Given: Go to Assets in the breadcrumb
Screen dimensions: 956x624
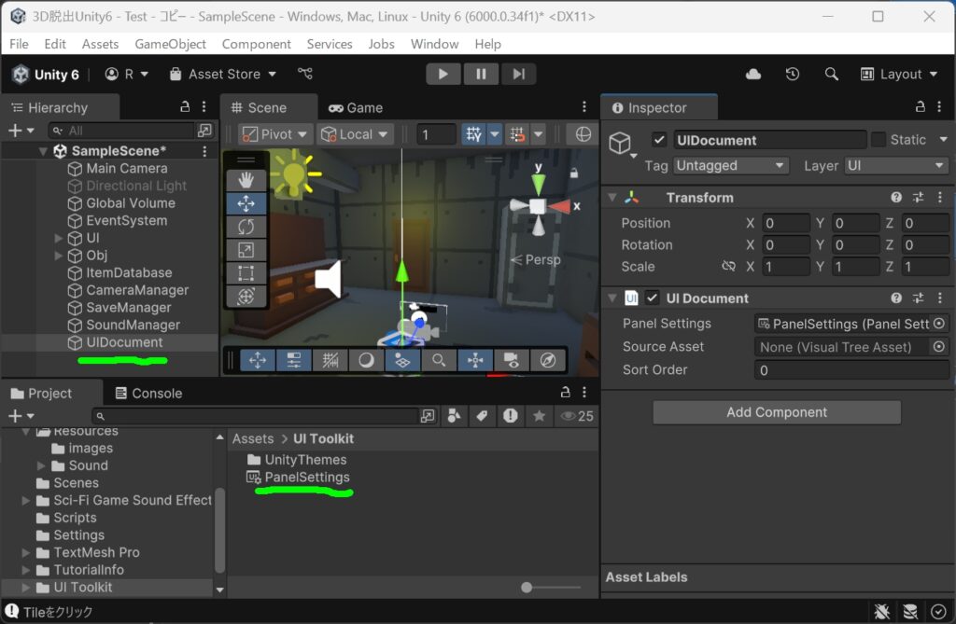Looking at the screenshot, I should [252, 438].
